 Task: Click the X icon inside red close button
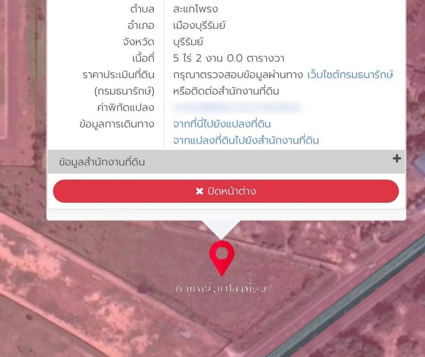[200, 191]
